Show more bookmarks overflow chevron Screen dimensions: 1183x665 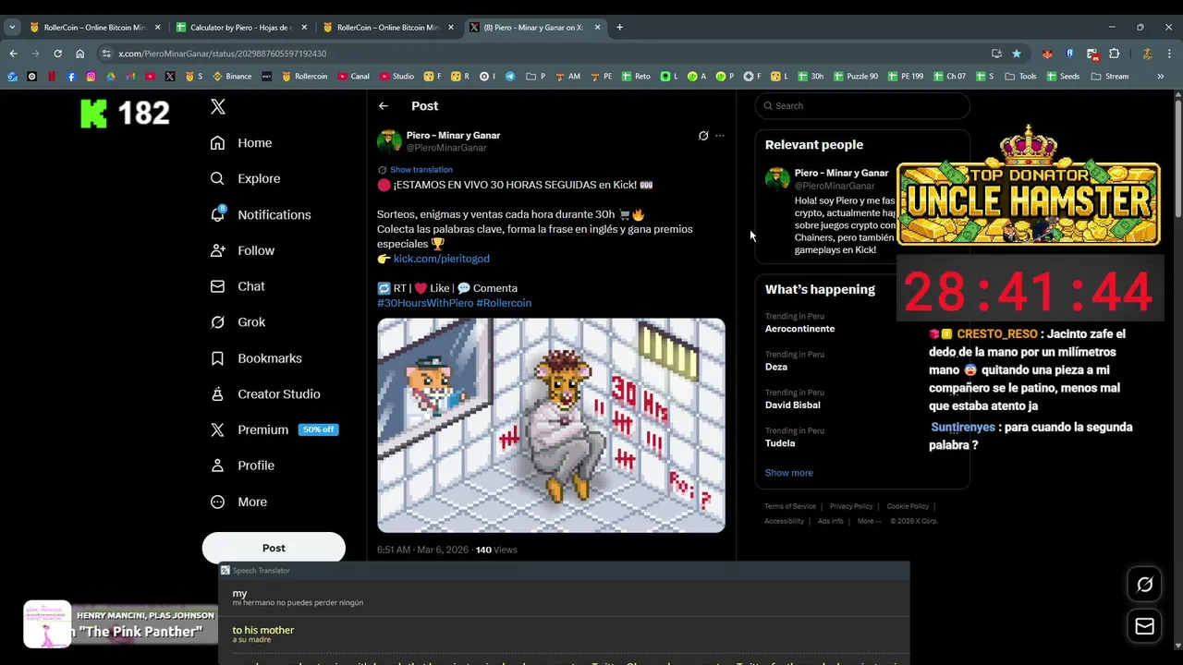1161,77
